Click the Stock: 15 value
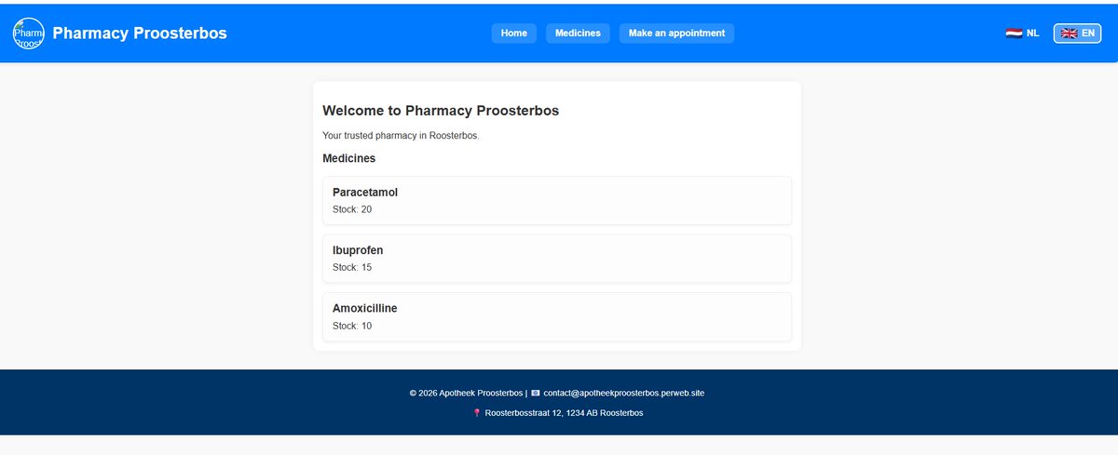This screenshot has height=455, width=1118. [x=352, y=267]
